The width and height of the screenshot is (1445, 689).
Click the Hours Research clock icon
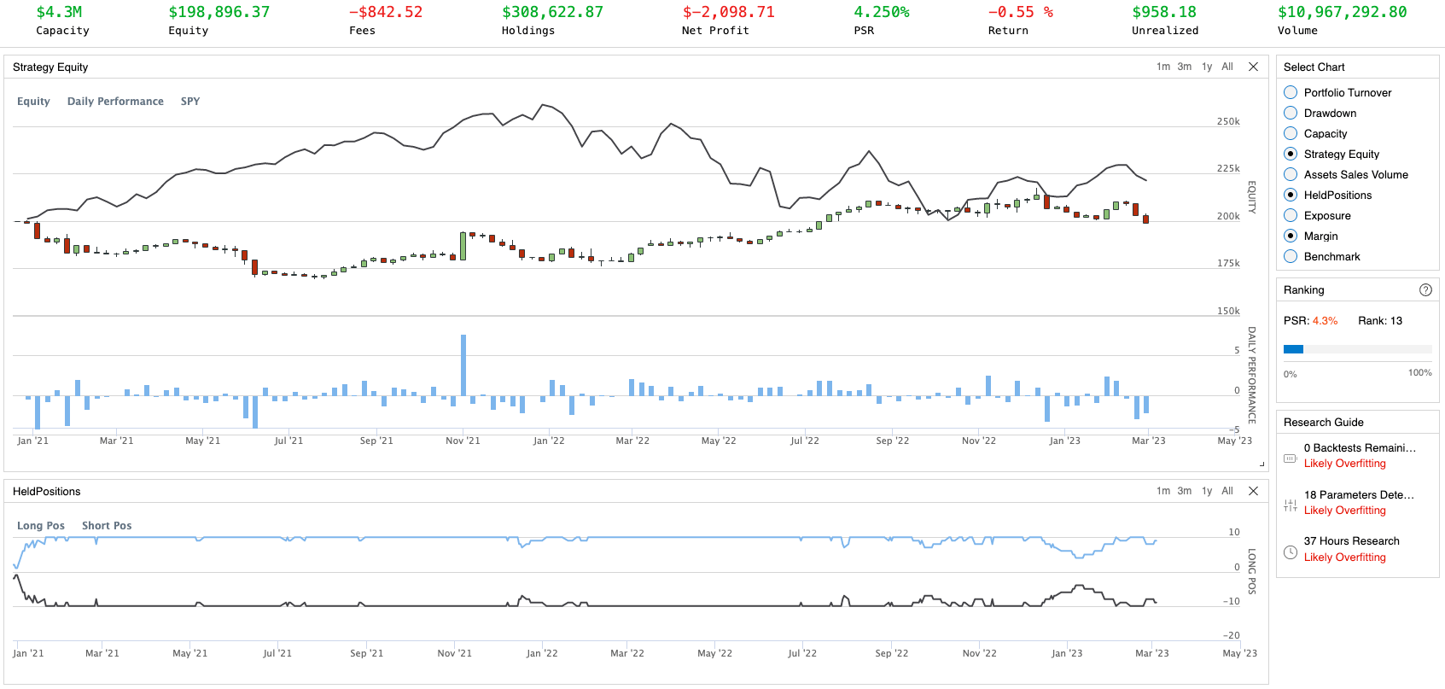[x=1291, y=552]
